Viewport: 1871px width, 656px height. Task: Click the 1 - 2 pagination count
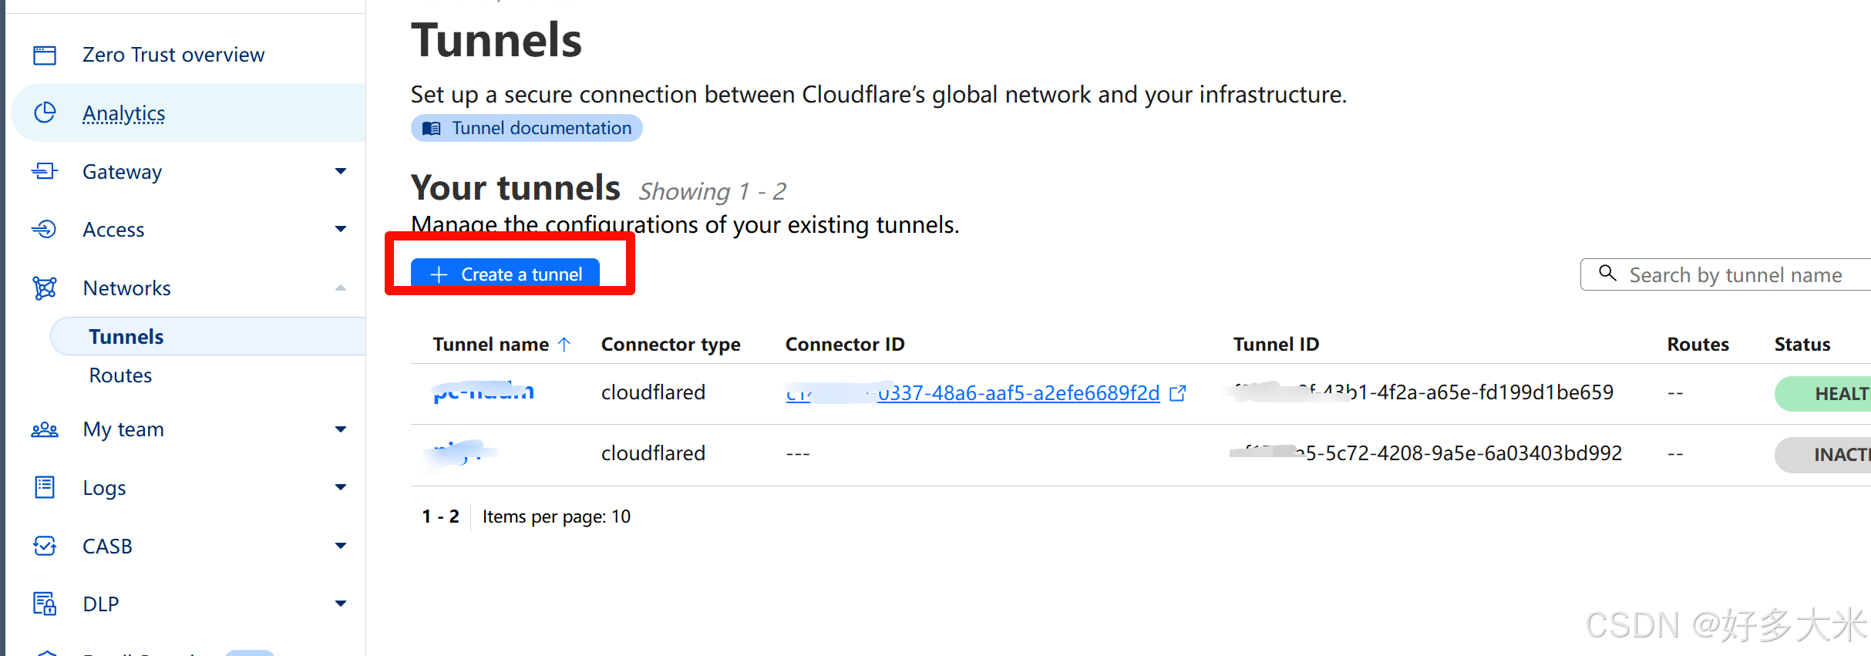pos(441,516)
